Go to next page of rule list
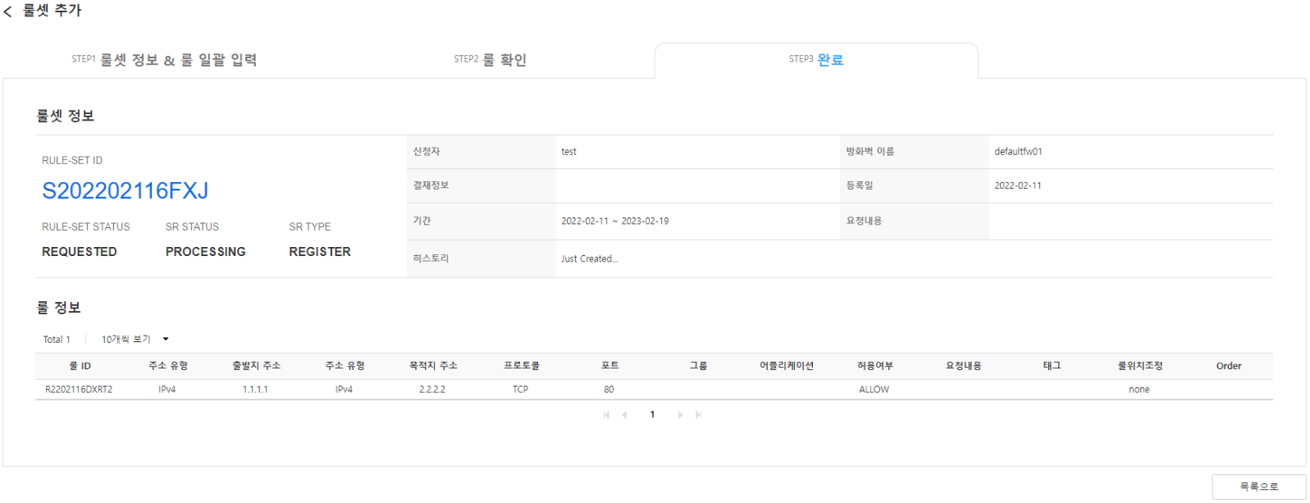Viewport: 1310px width, 503px height. tap(680, 415)
